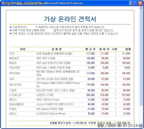Click the '메인보드' category cell

point(14,58)
